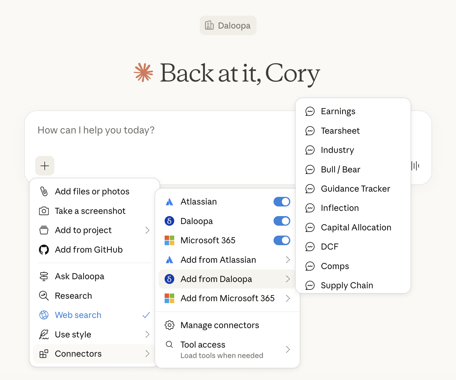
Task: Click the Atlassian connector logo
Action: [170, 202]
